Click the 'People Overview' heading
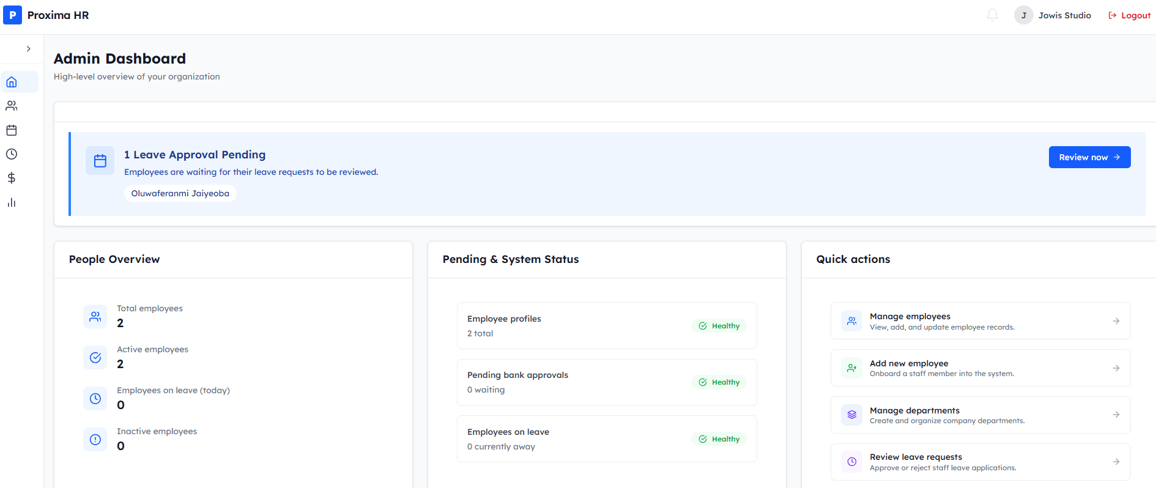 [x=114, y=259]
